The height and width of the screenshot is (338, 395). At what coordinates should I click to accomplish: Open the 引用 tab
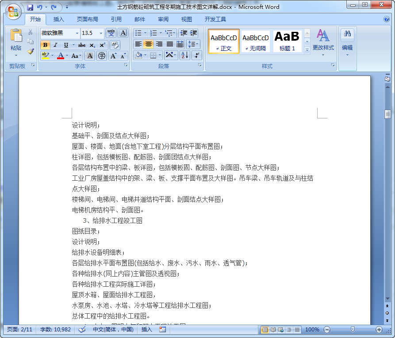pyautogui.click(x=116, y=19)
